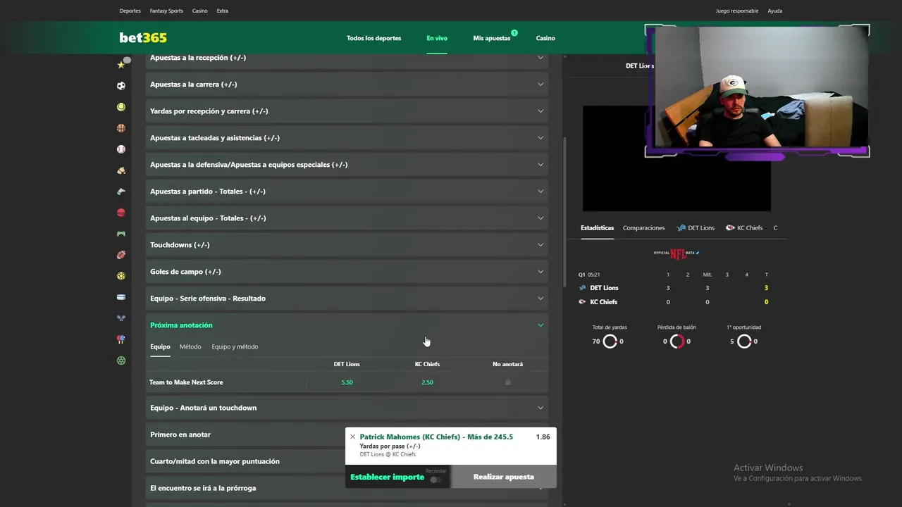Expand the Primero en anotar market

click(245, 434)
